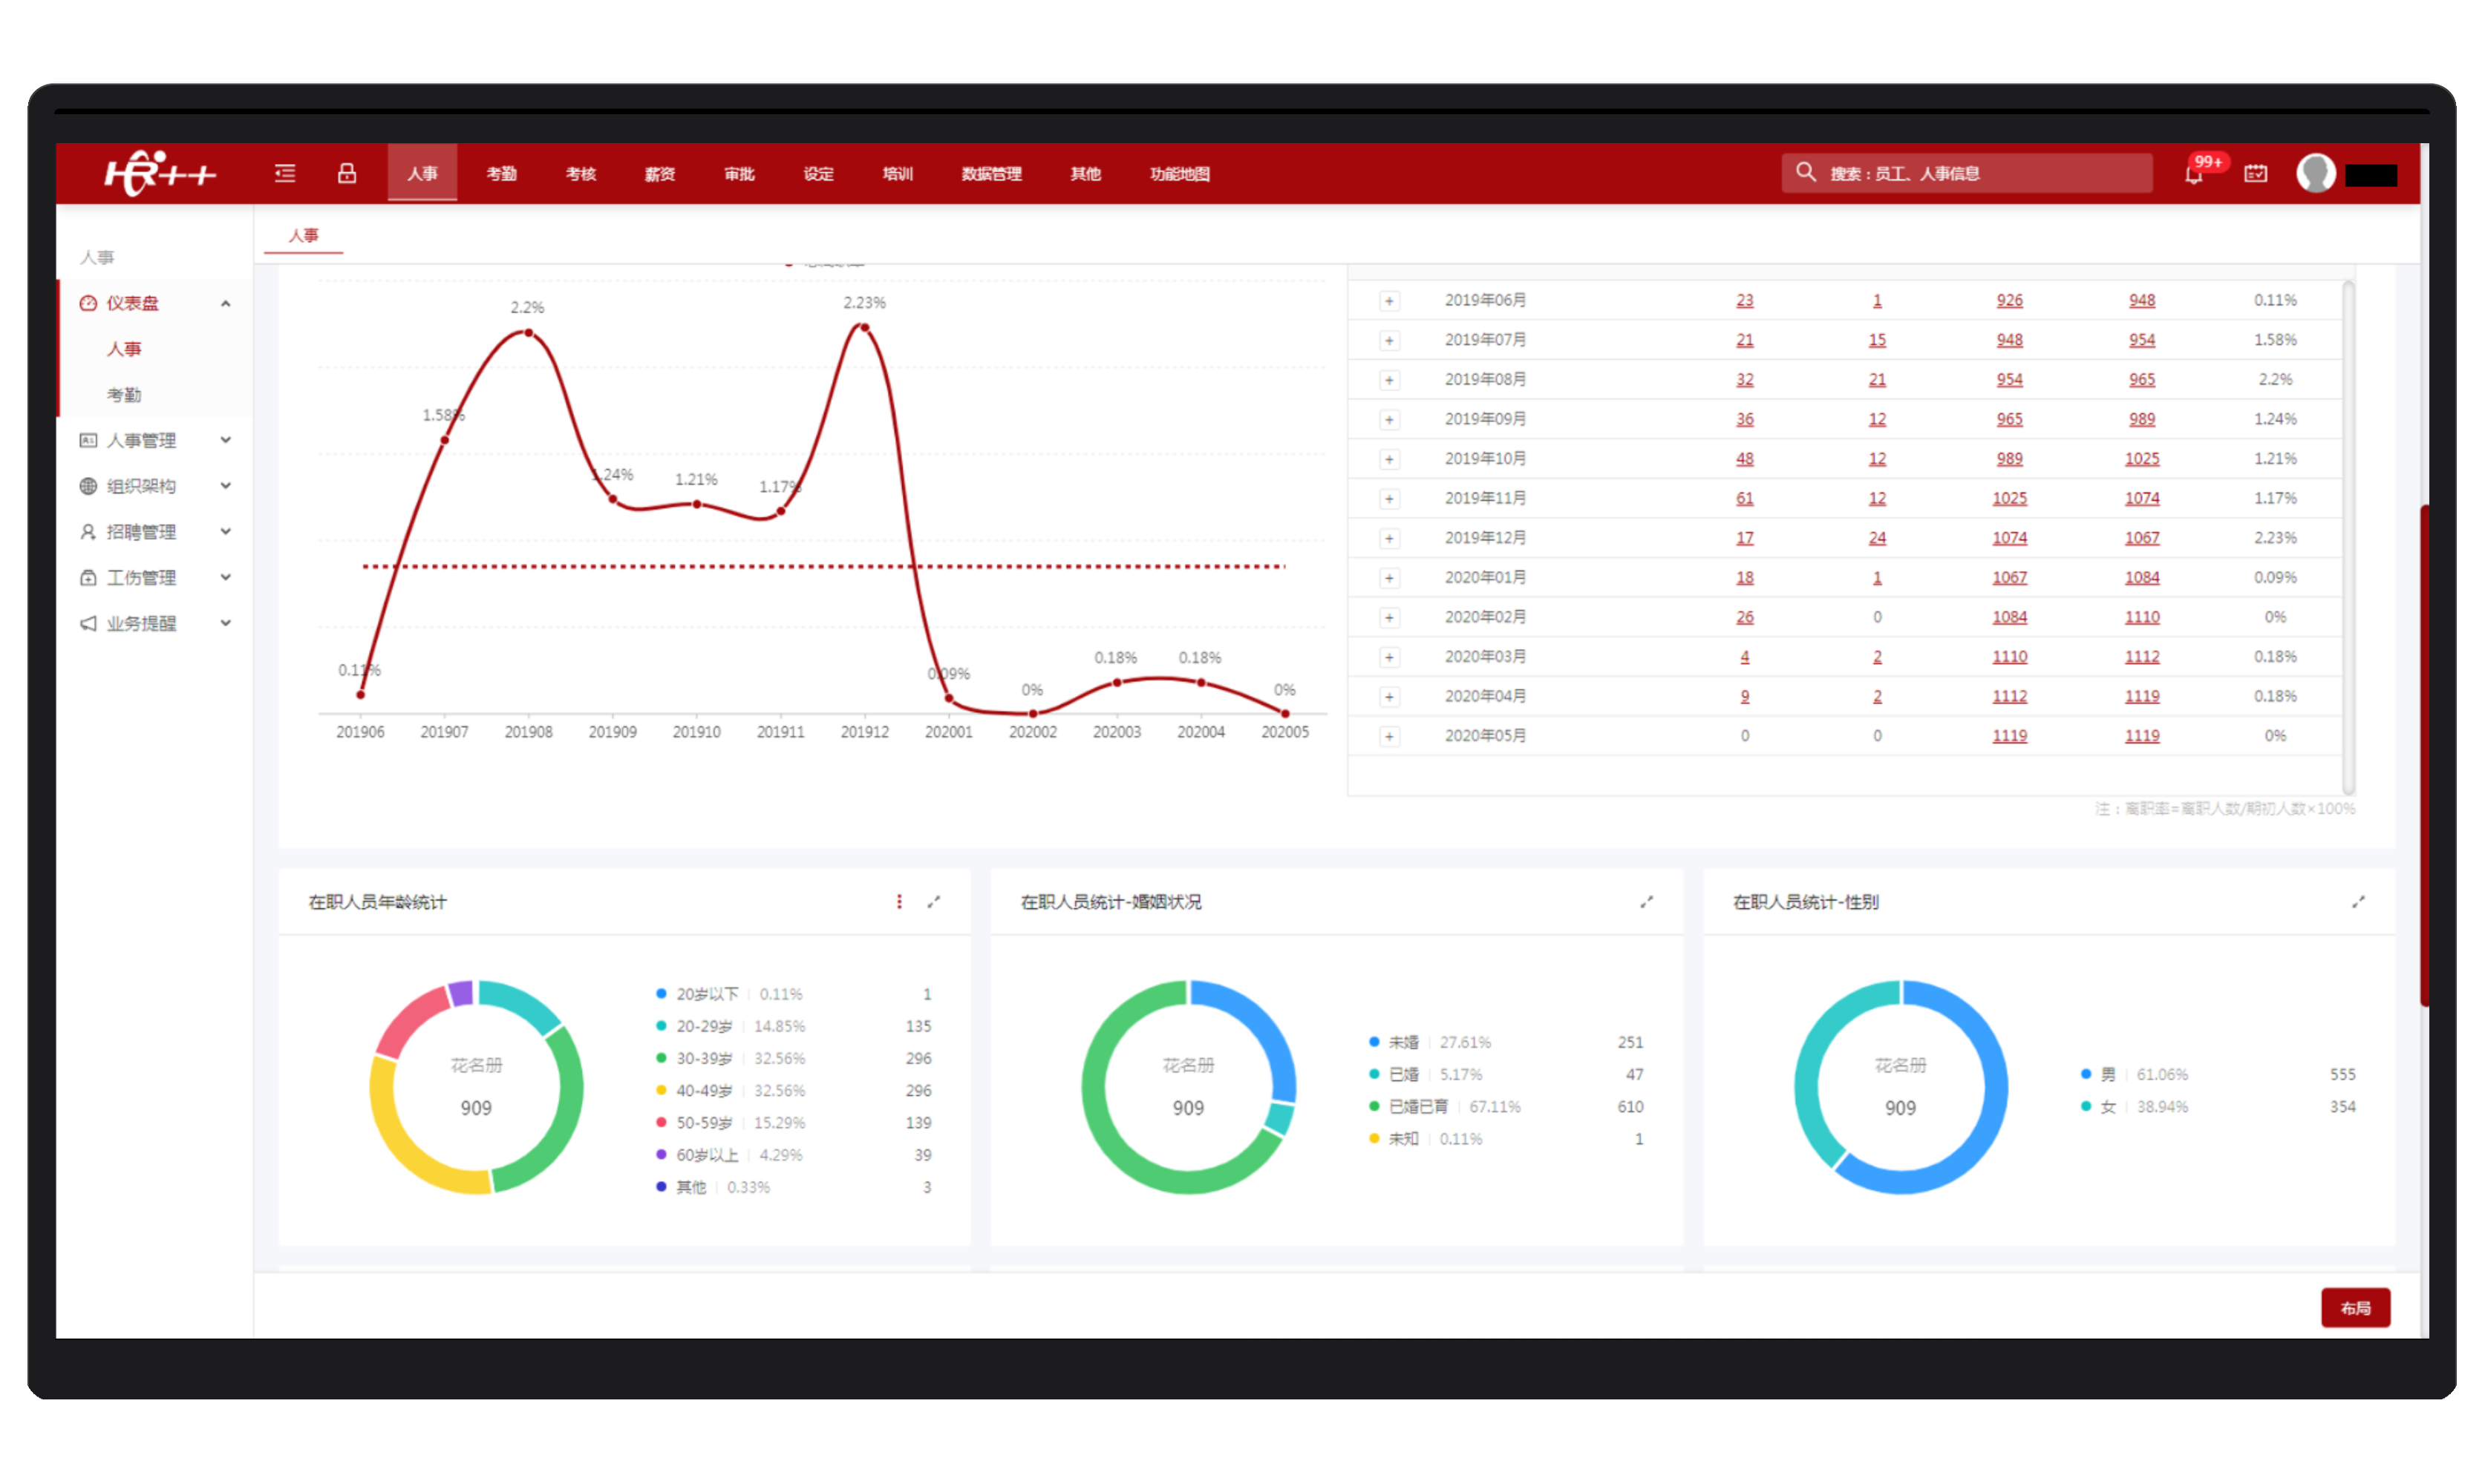The image size is (2485, 1484).
Task: Open more options in age statistics card
Action: coord(898,902)
